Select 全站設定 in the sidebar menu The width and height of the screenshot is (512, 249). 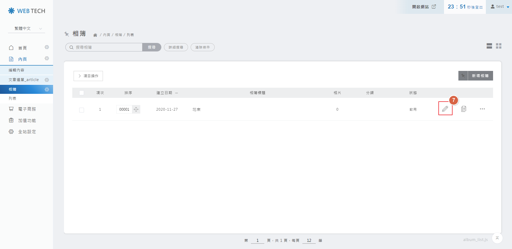(x=27, y=132)
